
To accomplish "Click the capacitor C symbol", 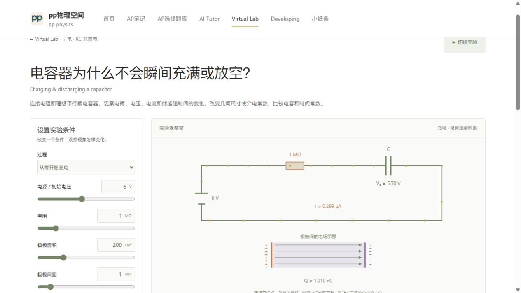I will [388, 165].
